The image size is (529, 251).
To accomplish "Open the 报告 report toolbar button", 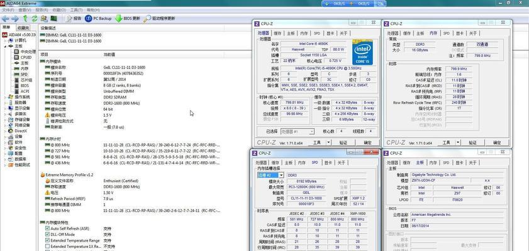I will click(x=74, y=18).
